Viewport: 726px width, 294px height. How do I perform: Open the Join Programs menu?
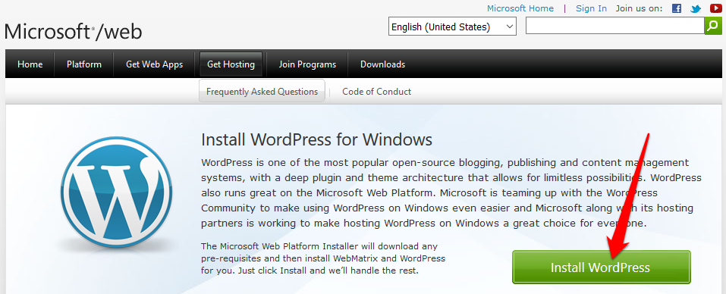point(307,64)
